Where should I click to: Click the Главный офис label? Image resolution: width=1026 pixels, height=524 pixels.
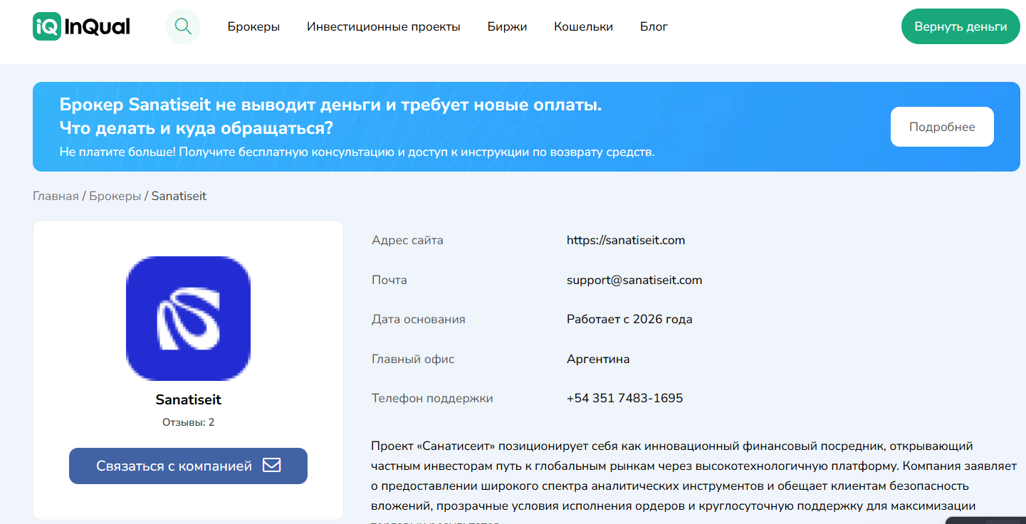413,359
